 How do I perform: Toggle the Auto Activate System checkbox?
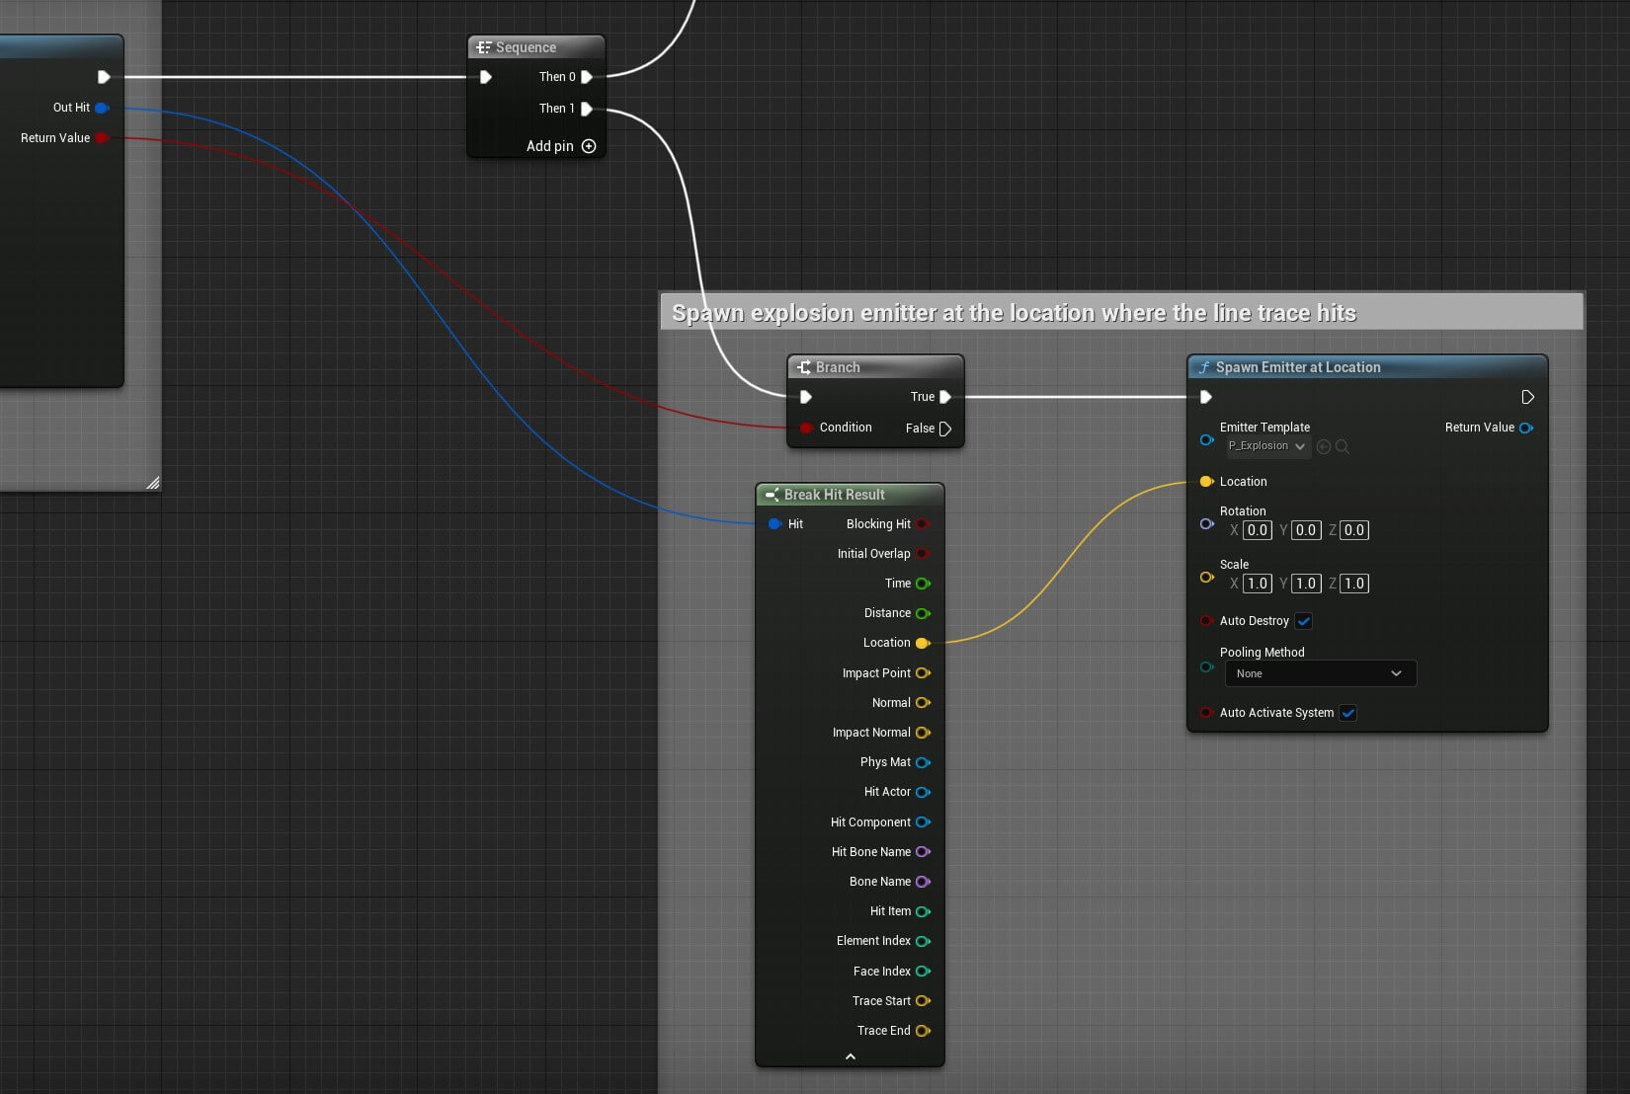click(x=1348, y=713)
